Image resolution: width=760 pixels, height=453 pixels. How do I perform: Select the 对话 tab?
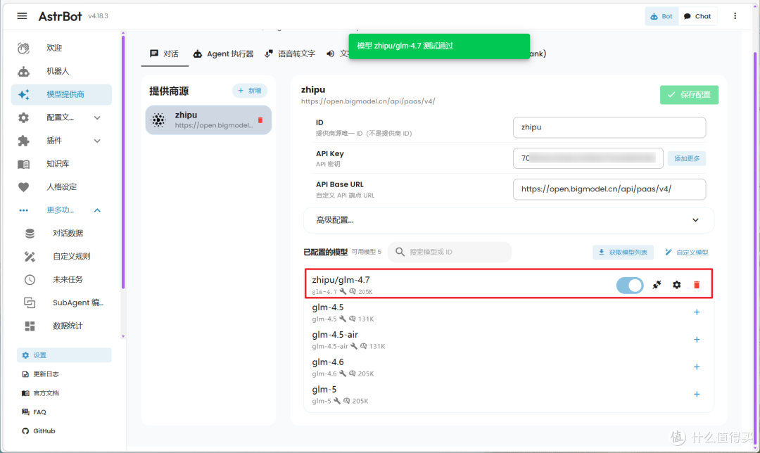(164, 53)
